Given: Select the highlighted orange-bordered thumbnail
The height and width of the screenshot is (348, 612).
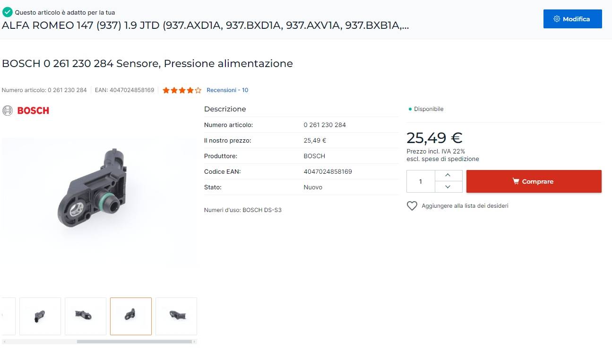Looking at the screenshot, I should 131,316.
